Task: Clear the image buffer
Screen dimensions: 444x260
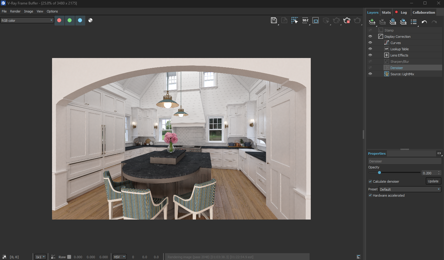Action: click(284, 20)
